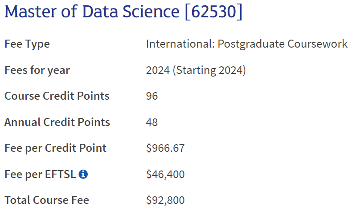This screenshot has width=352, height=211.
Task: Select the 96 credit points value
Action: [152, 96]
